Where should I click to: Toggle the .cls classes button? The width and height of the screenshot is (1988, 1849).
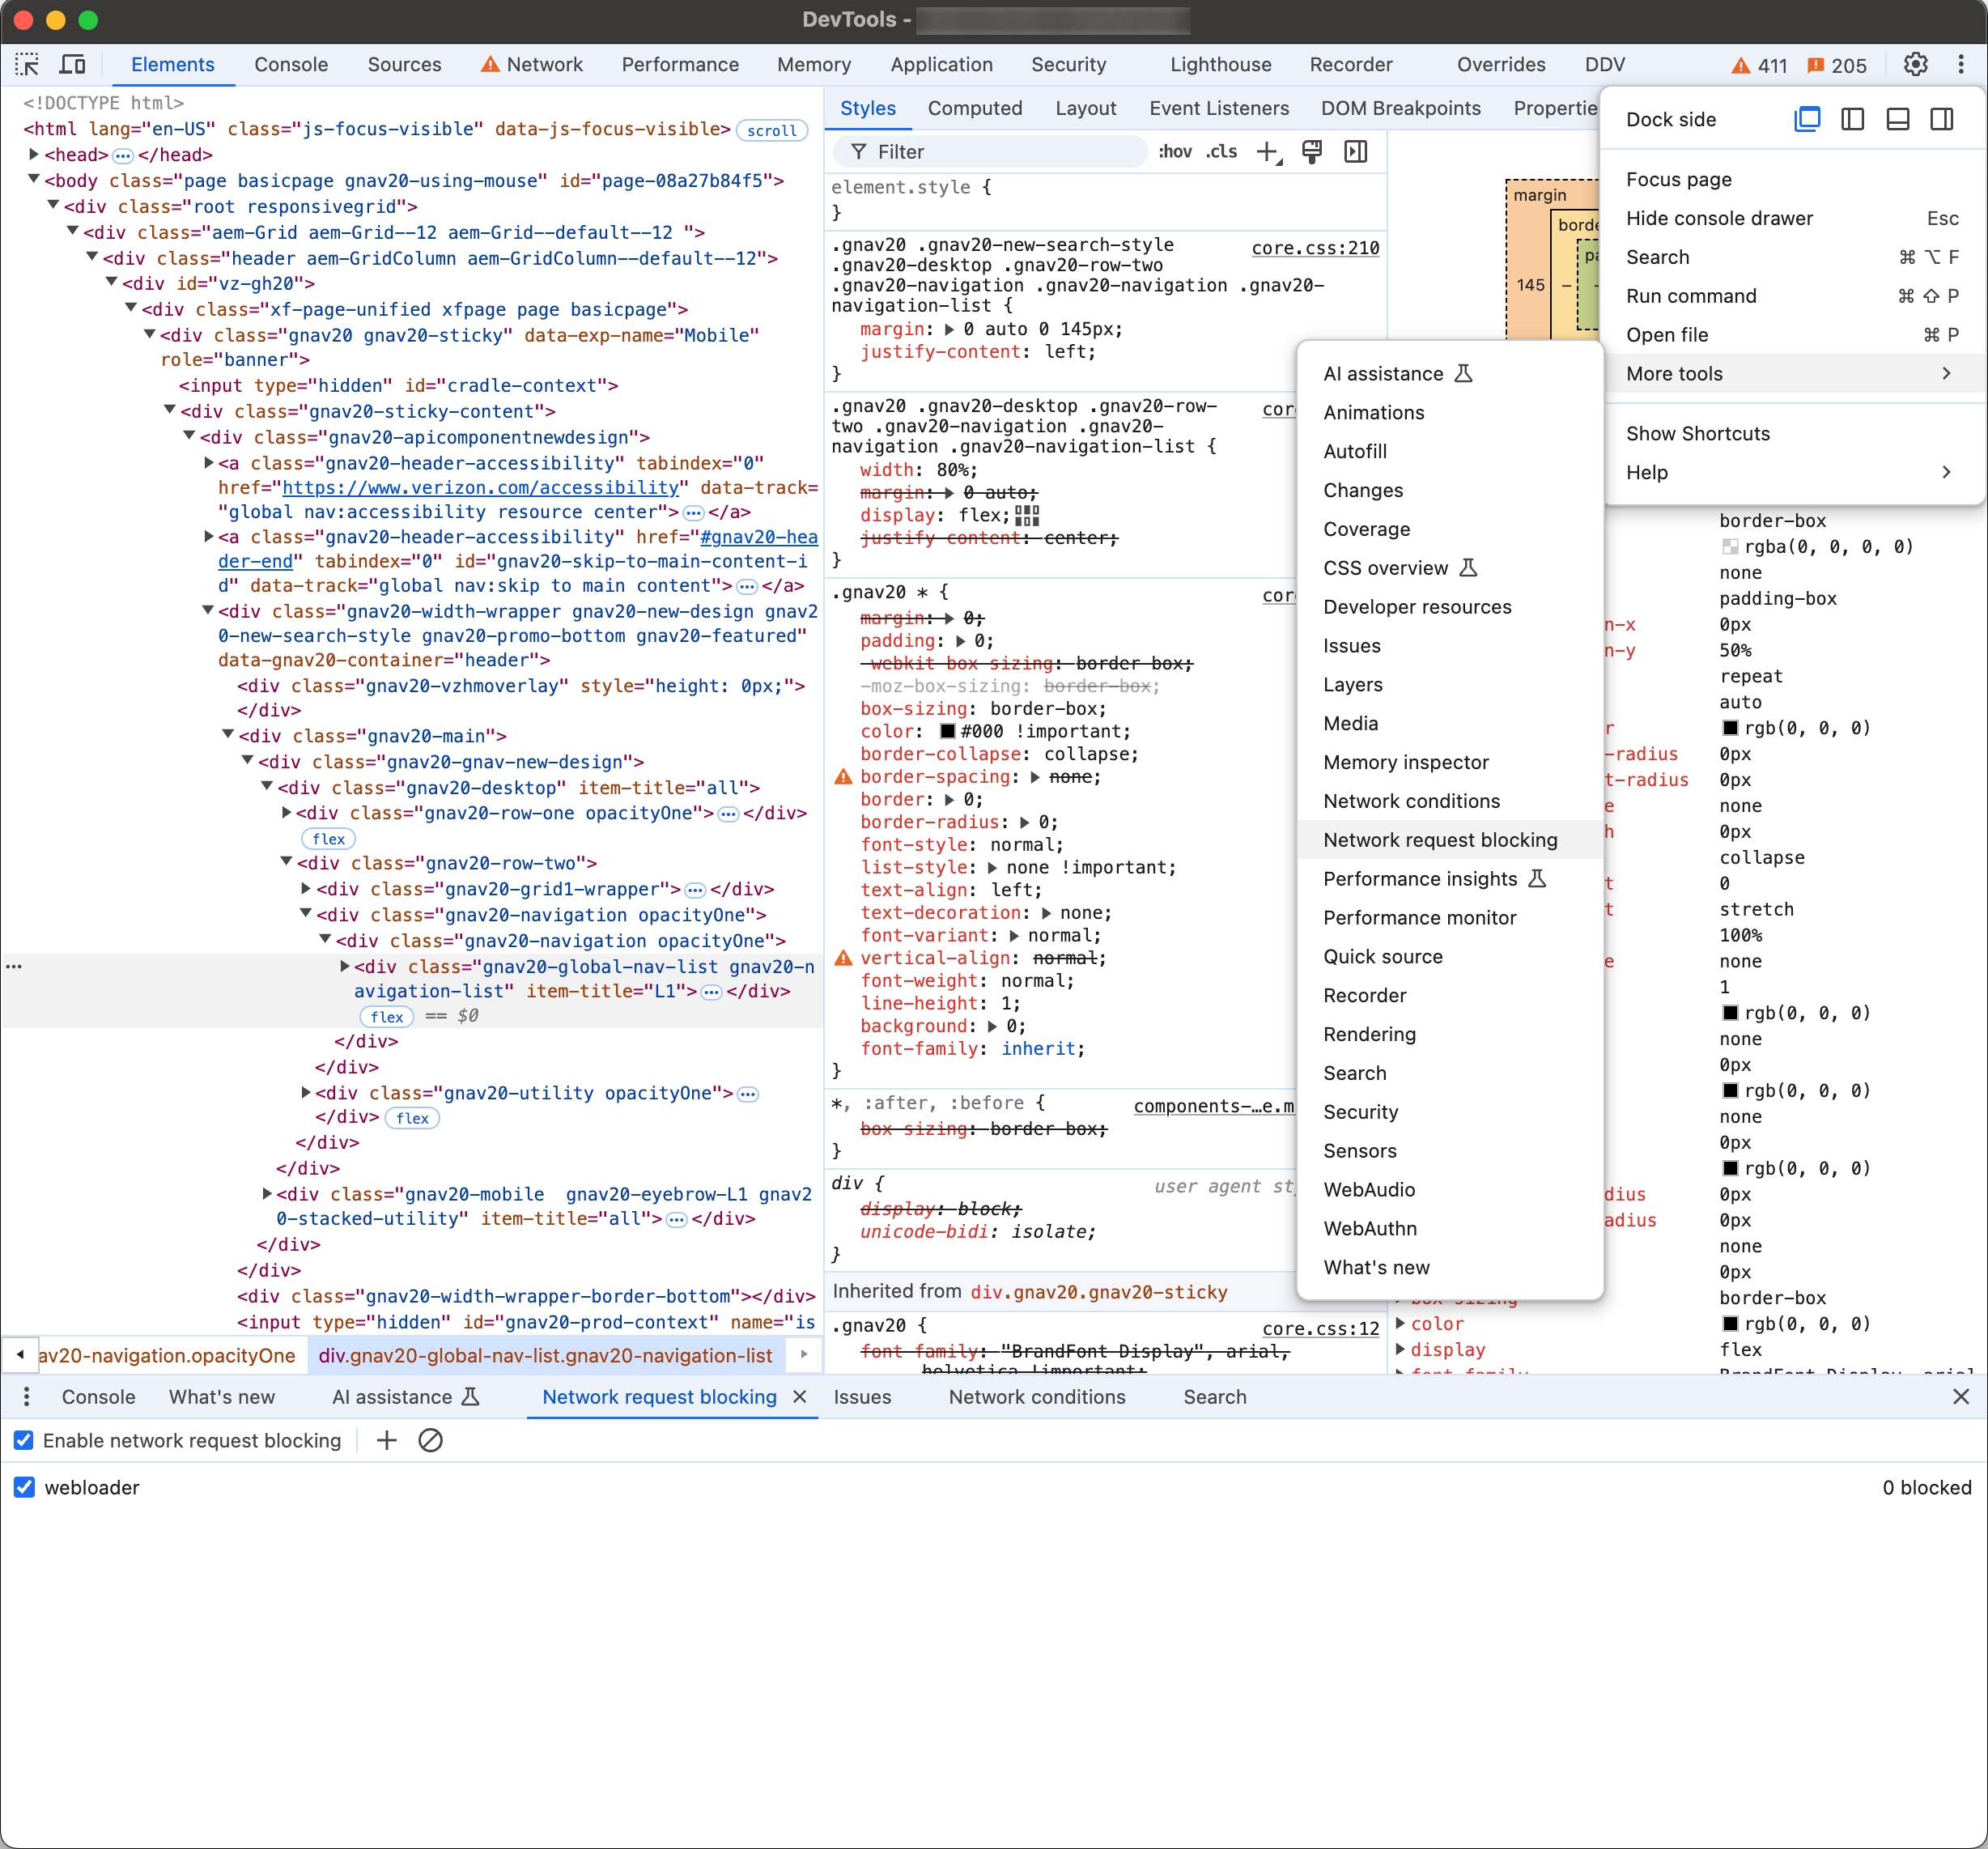pyautogui.click(x=1221, y=152)
